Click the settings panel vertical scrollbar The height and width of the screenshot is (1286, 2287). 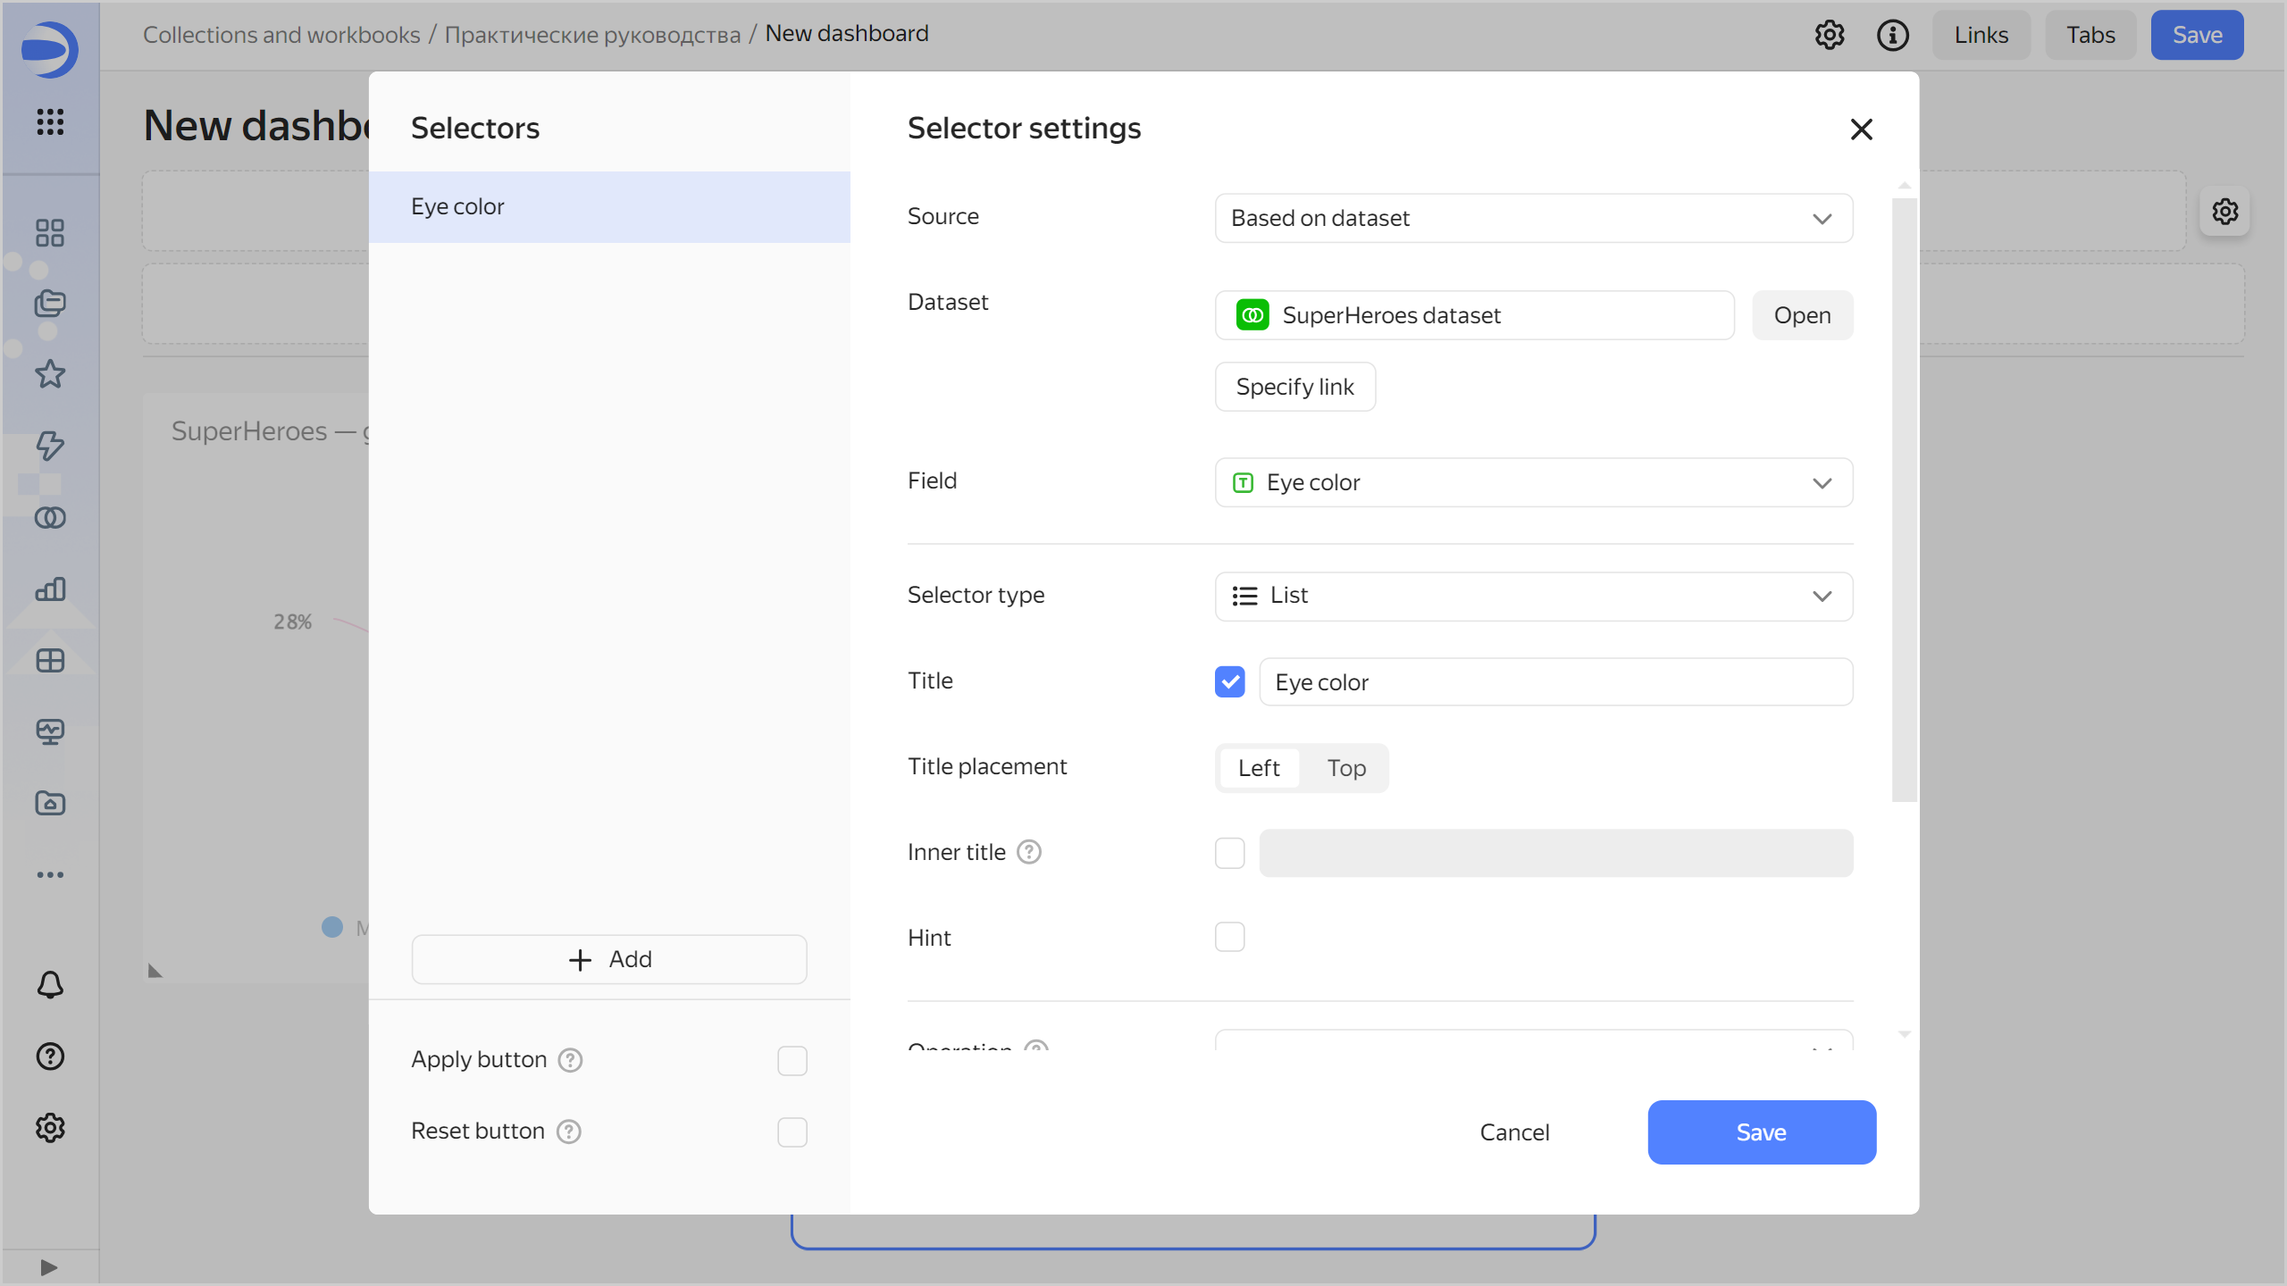coord(1904,500)
